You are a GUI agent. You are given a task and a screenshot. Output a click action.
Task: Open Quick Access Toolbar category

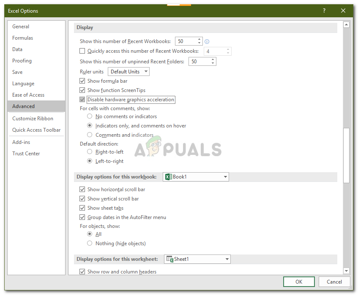[36, 130]
